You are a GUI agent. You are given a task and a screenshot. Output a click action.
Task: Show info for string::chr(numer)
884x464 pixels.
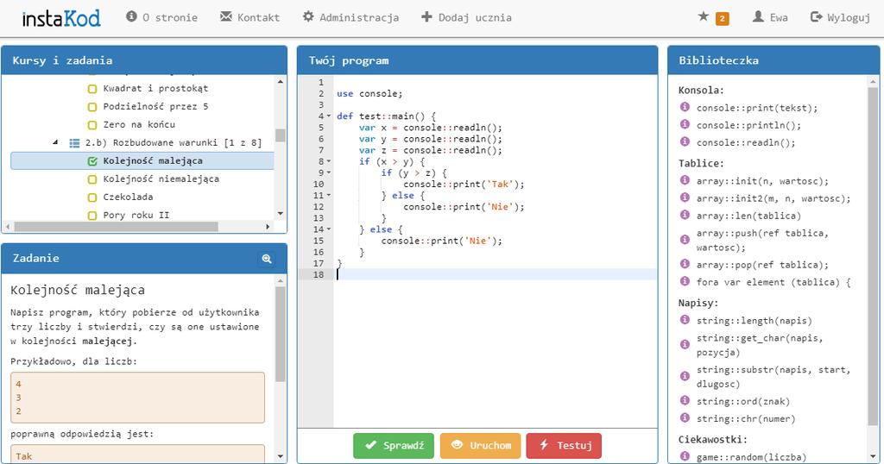click(685, 417)
